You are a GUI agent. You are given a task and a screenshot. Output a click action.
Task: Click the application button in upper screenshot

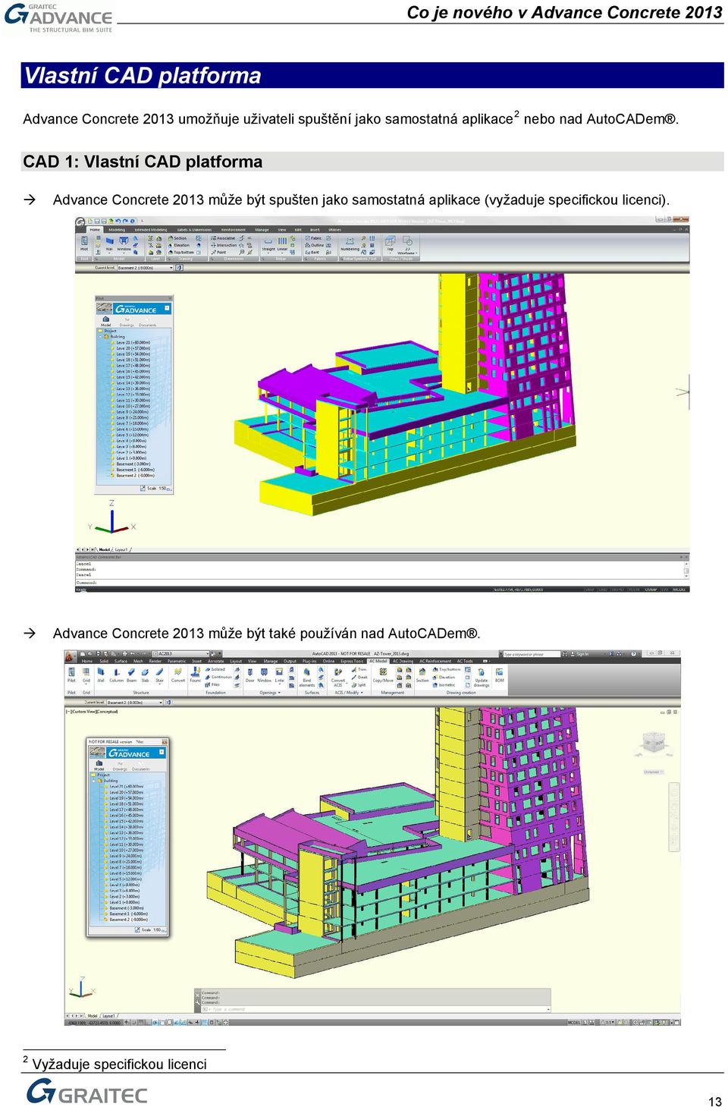pos(81,222)
